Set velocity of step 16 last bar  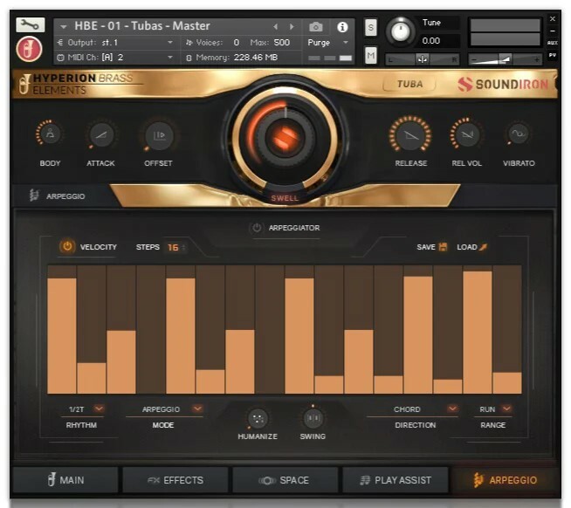tap(507, 329)
